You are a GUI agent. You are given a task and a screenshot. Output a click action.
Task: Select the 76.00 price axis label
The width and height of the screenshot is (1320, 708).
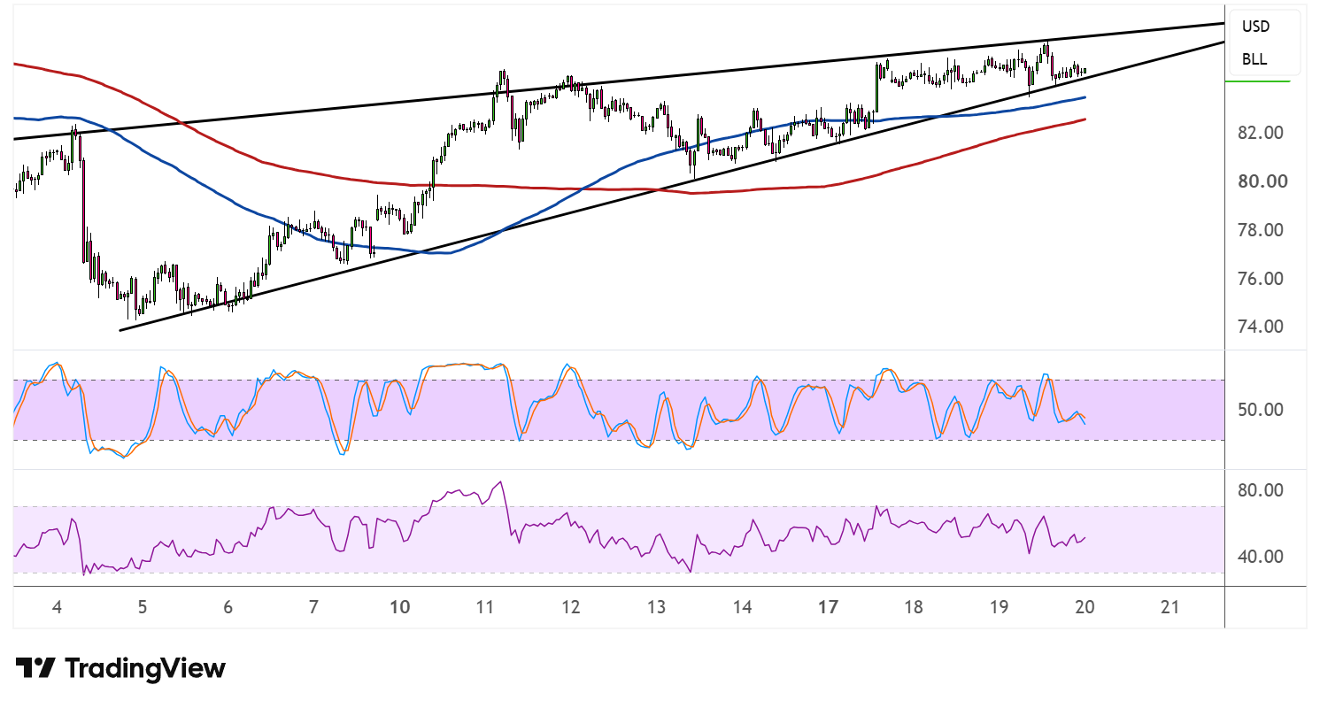[x=1261, y=279]
